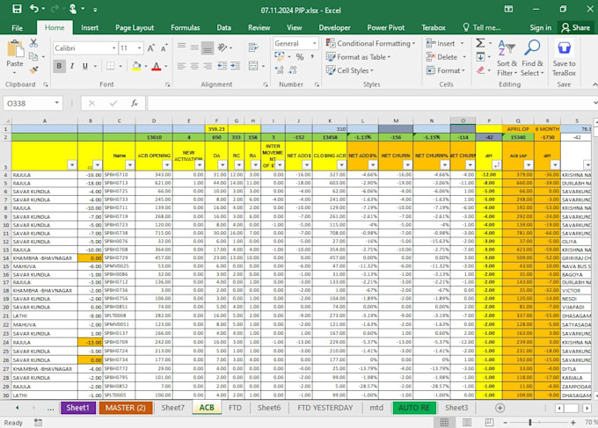Image resolution: width=598 pixels, height=428 pixels.
Task: Click the Borders icon
Action: [111, 66]
